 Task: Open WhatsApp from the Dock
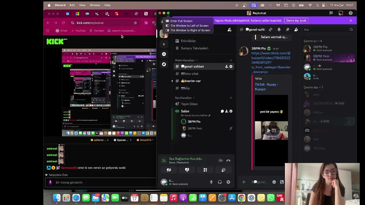[x=271, y=198]
